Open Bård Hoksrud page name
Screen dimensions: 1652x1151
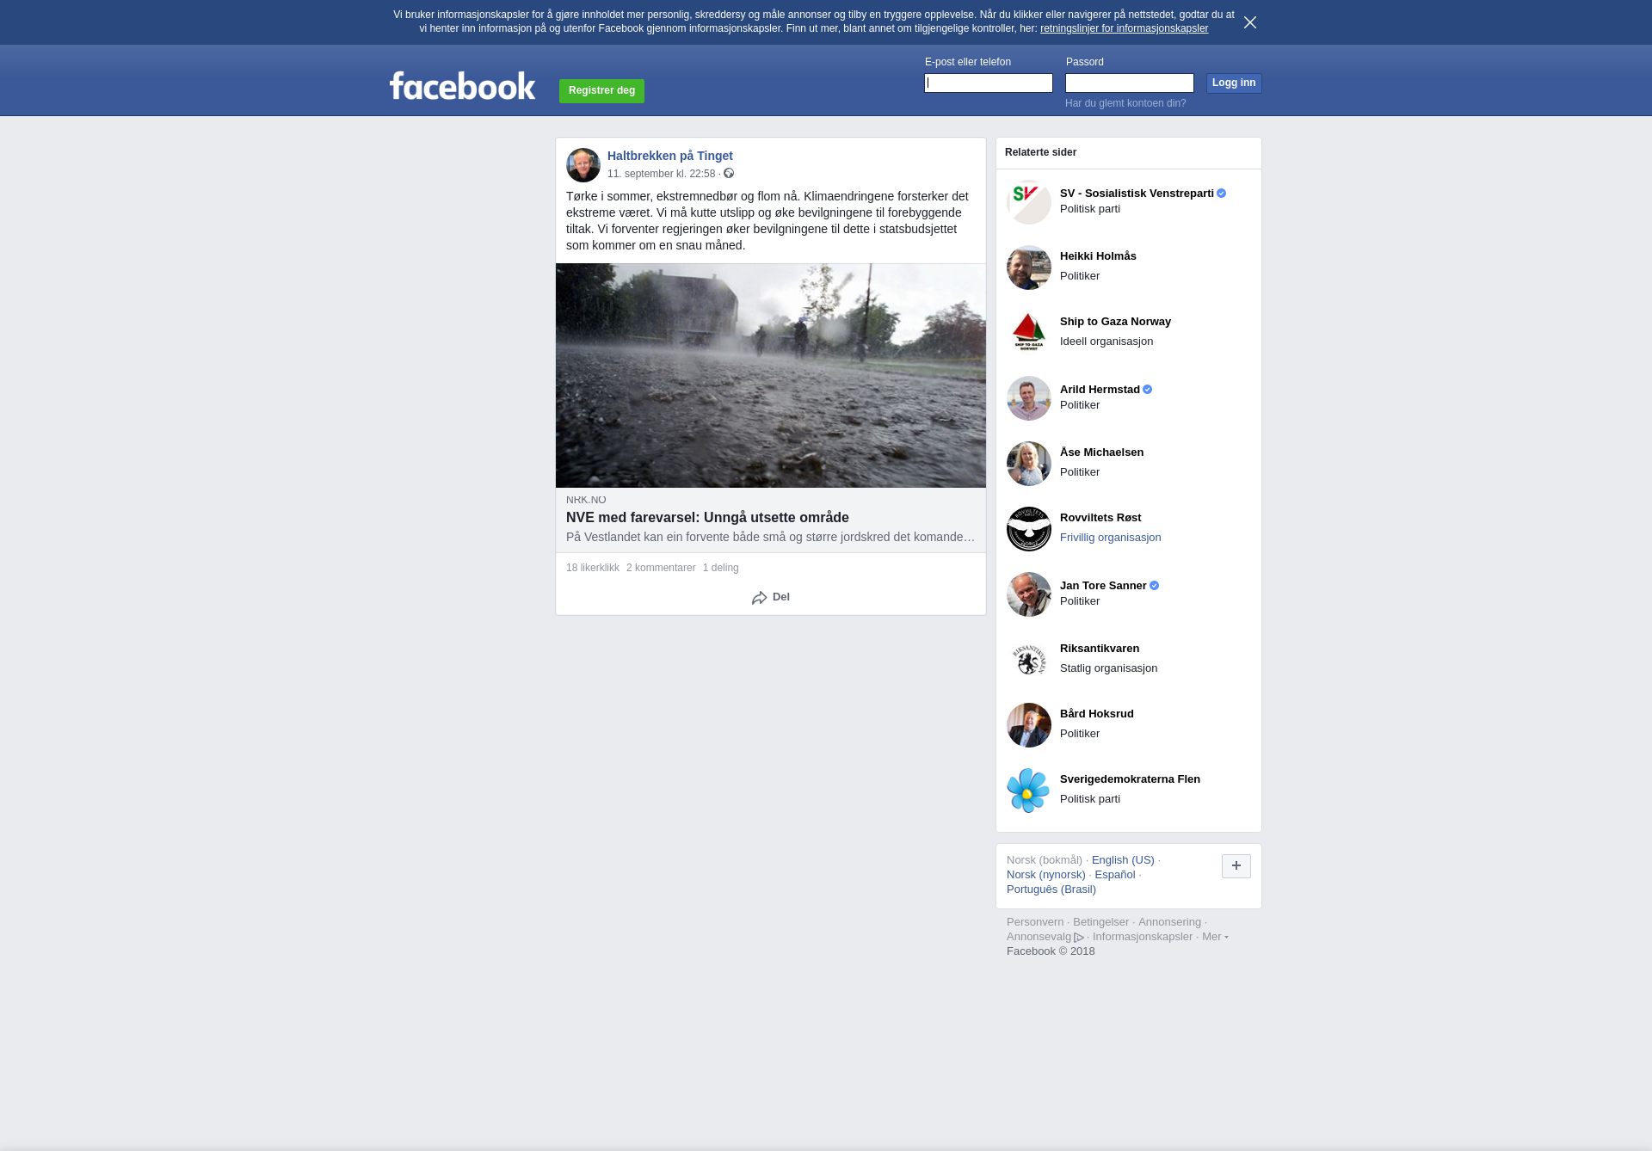(1097, 714)
